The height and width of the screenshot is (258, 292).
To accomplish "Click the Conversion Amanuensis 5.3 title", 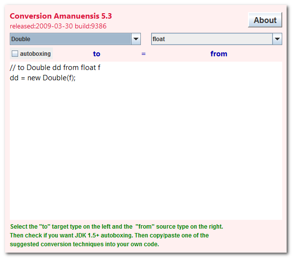I will tap(61, 16).
